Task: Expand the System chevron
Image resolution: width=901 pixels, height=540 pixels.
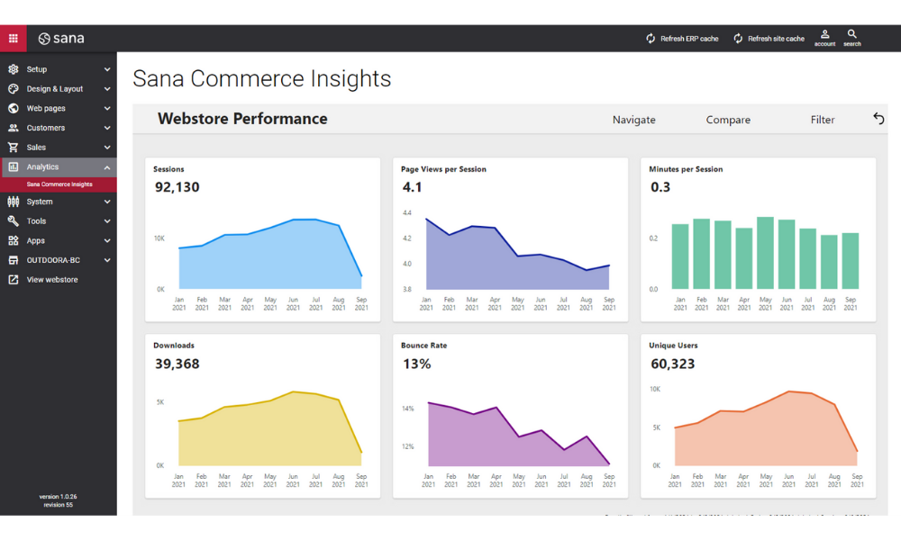Action: tap(107, 202)
